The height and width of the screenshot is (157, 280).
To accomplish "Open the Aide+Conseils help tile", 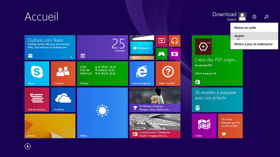I will click(x=168, y=74).
